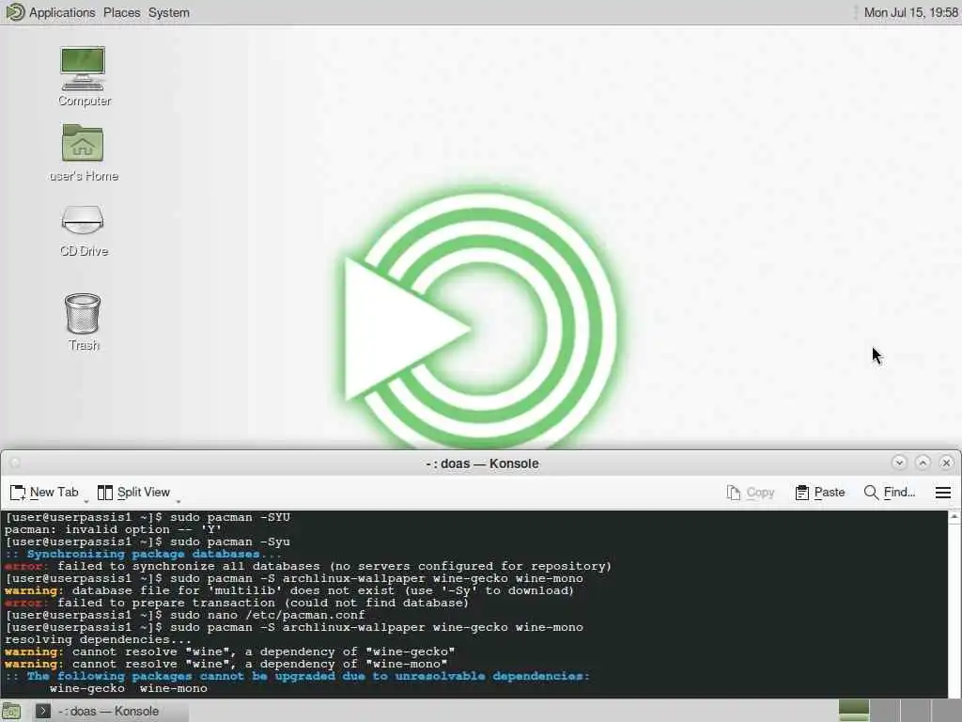Click the "pacman: invalid option -- 'Y'" line
962x722 pixels.
coord(113,529)
